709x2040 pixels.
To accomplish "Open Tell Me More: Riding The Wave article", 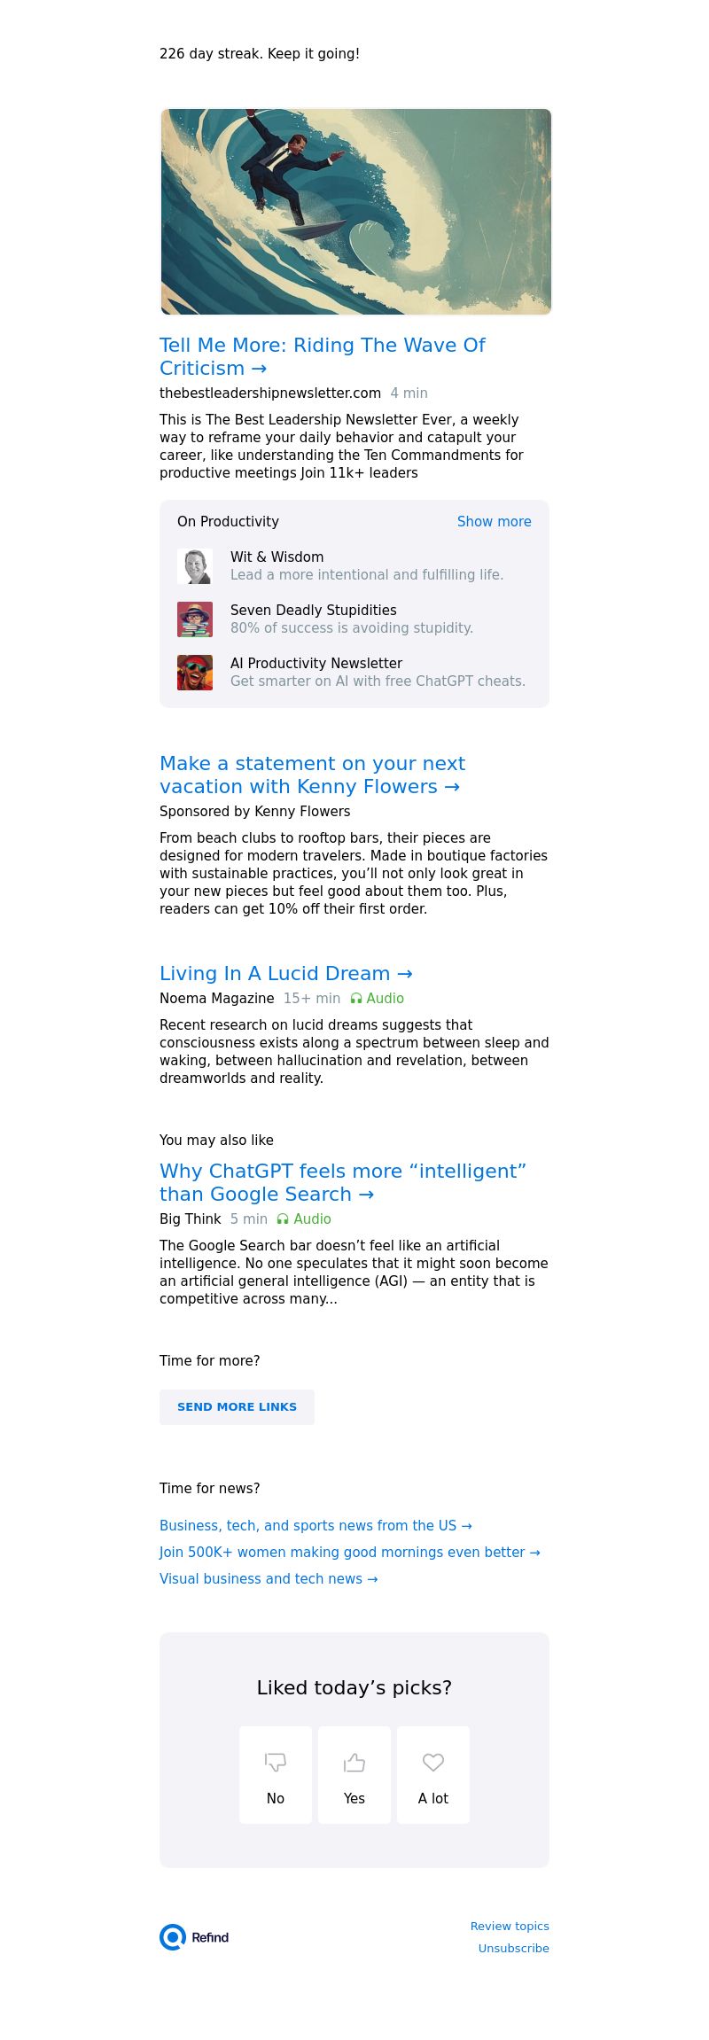I will [x=323, y=356].
